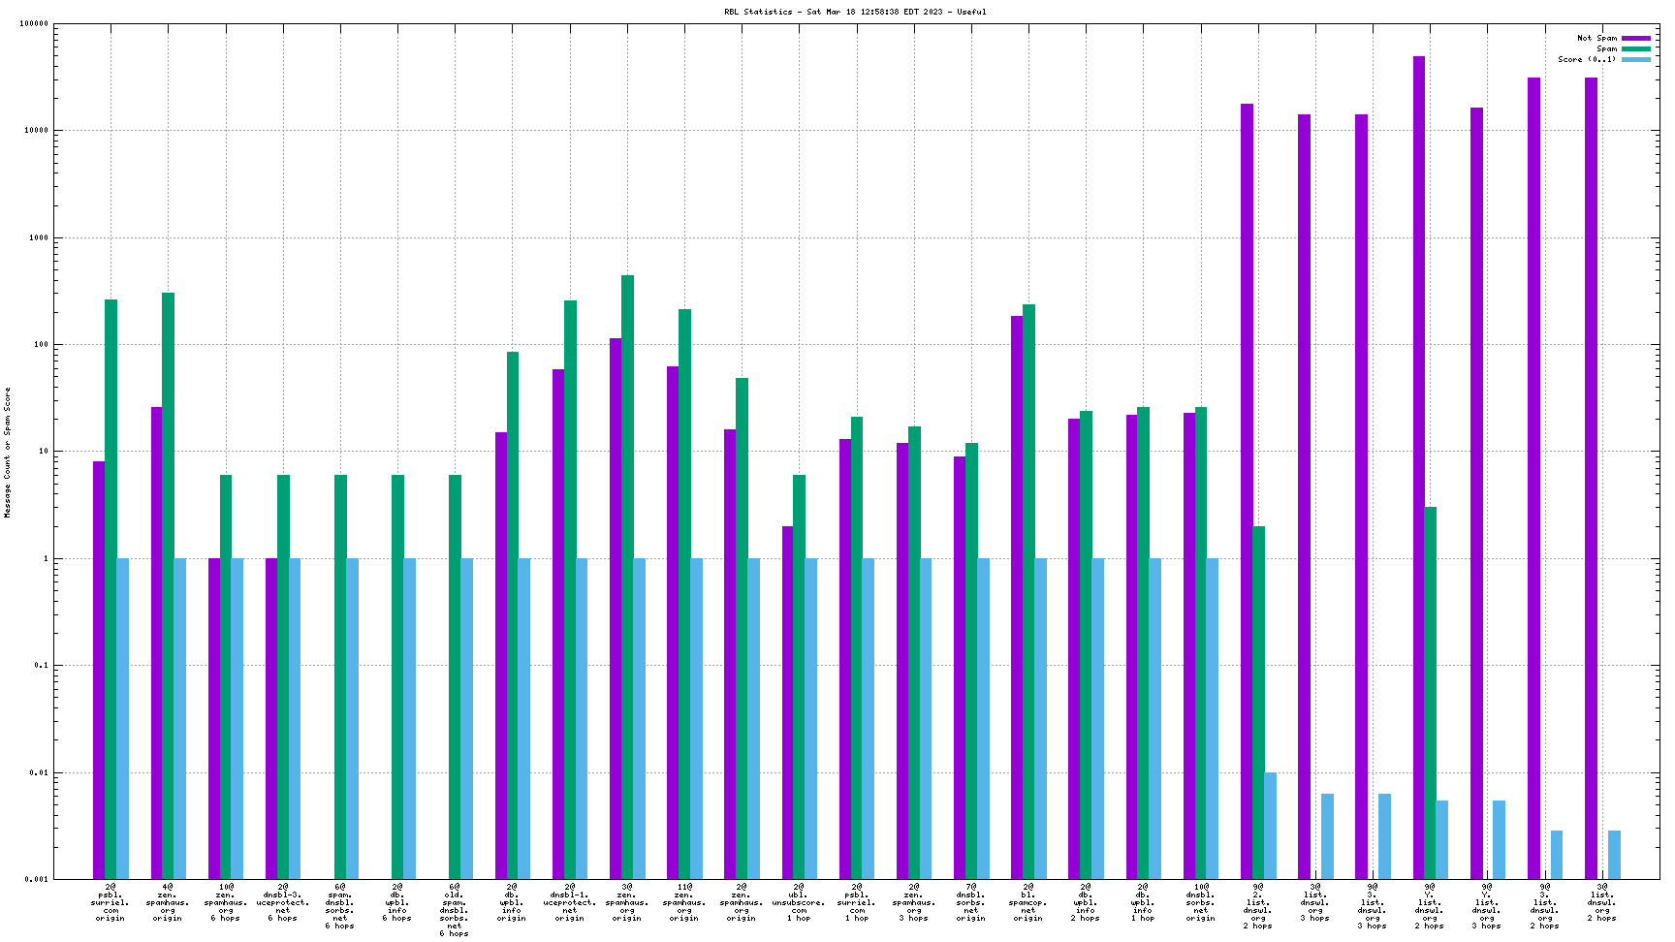Click the purple Not Spam legend swatch
Image resolution: width=1675 pixels, height=942 pixels.
(1636, 38)
